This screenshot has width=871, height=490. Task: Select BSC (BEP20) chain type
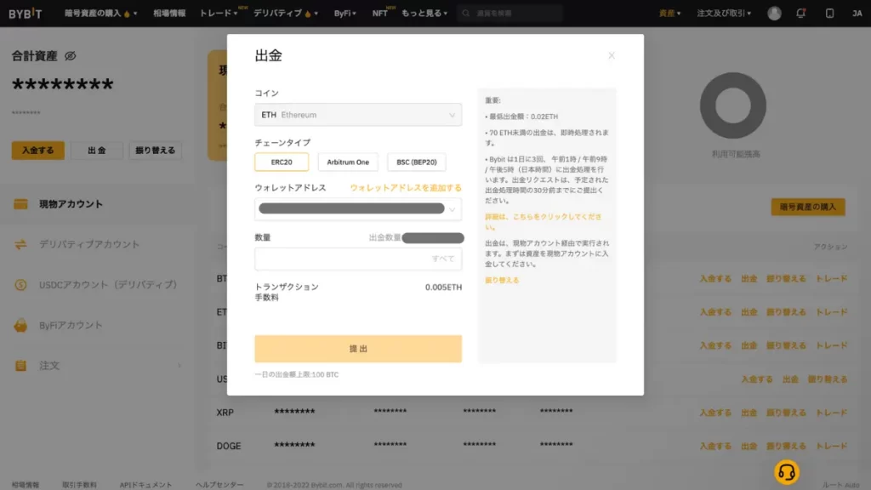click(417, 162)
